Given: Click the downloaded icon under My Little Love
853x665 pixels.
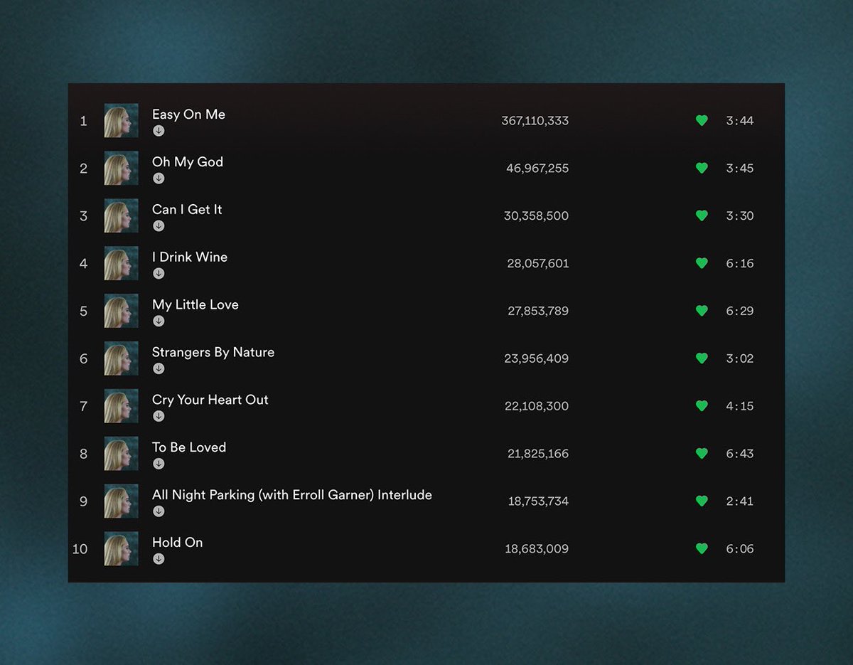Looking at the screenshot, I should (x=159, y=321).
